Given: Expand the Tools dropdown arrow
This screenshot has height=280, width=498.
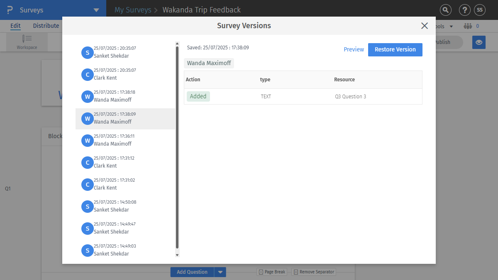Looking at the screenshot, I should [452, 27].
